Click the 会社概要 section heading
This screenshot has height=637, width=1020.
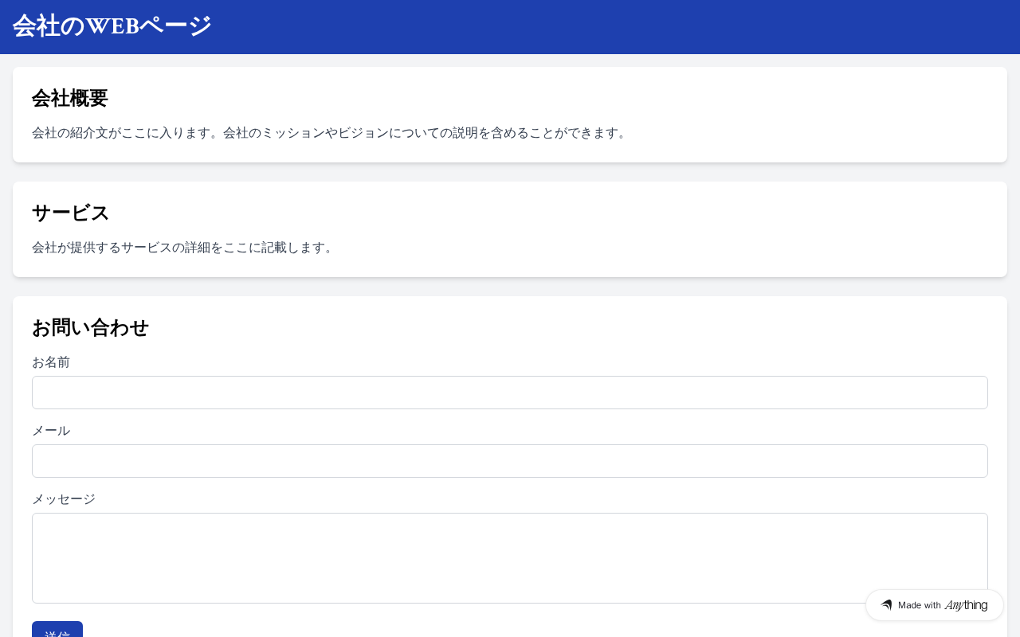point(70,98)
